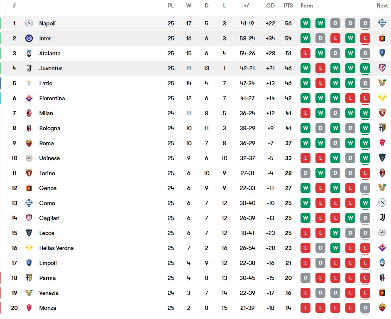Viewport: 391px width, 319px height.
Task: Click Hellas Verona's yellow crest beside its name
Action: [x=29, y=248]
